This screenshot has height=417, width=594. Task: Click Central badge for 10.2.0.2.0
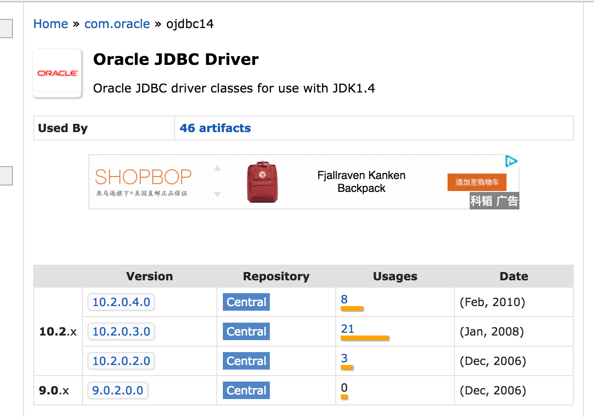point(246,361)
